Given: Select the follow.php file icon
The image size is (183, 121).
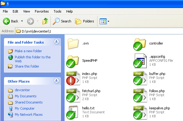Looking at the screenshot, I should click(x=140, y=95).
